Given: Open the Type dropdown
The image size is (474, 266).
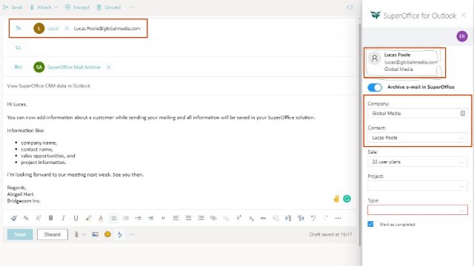Looking at the screenshot, I should pos(418,210).
